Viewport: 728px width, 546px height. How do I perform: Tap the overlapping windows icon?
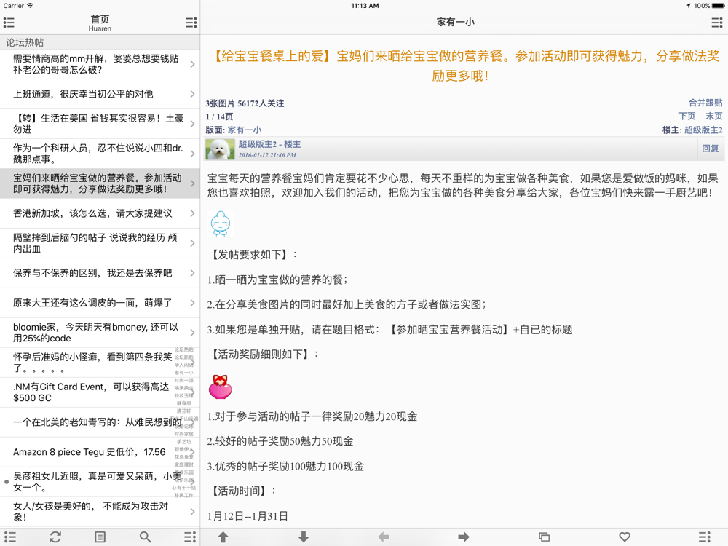(x=544, y=537)
